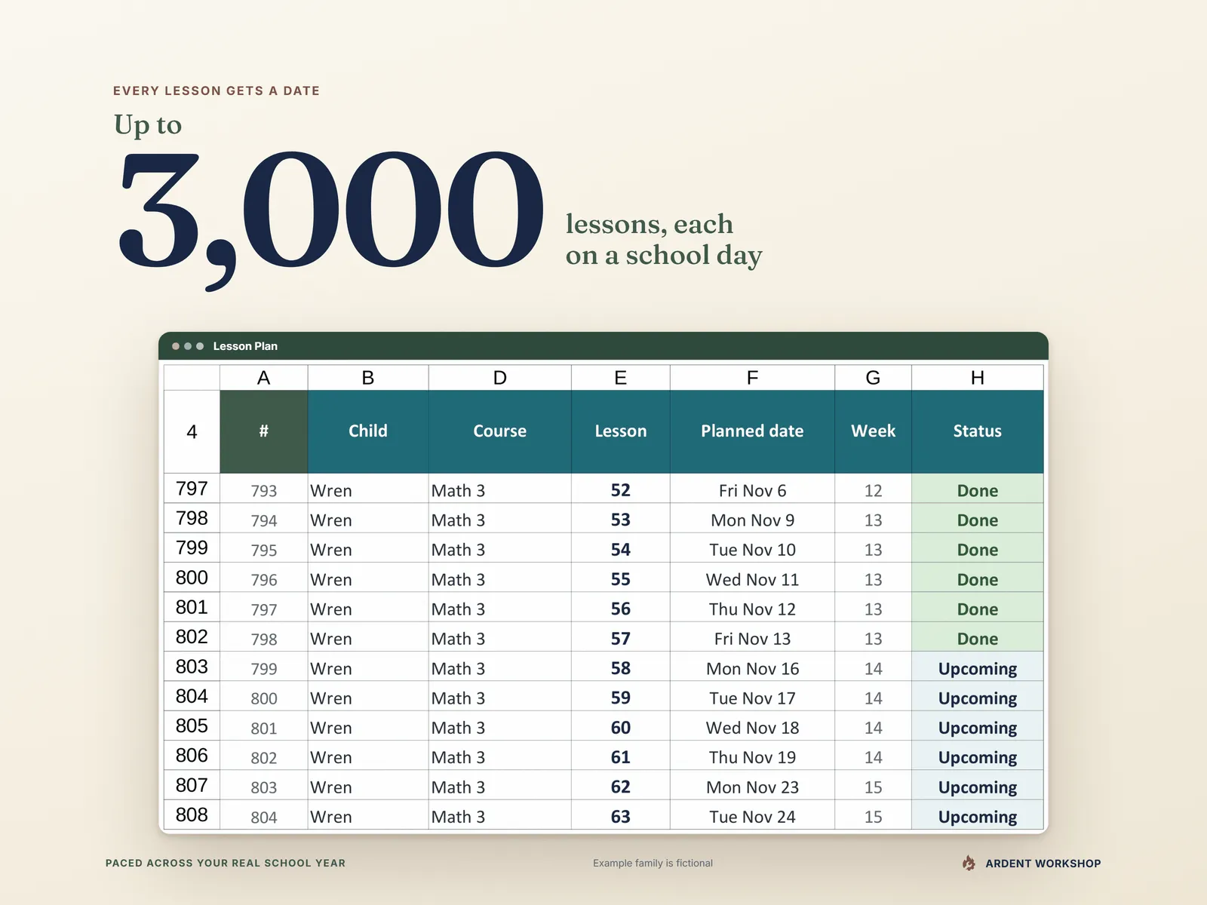Click the Ardent Workshop brand text
The image size is (1207, 905).
tap(1043, 864)
